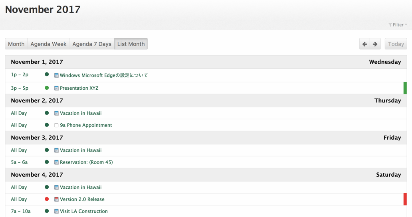Open the Filter dropdown
Viewport: 412px width, 217px height.
[398, 25]
